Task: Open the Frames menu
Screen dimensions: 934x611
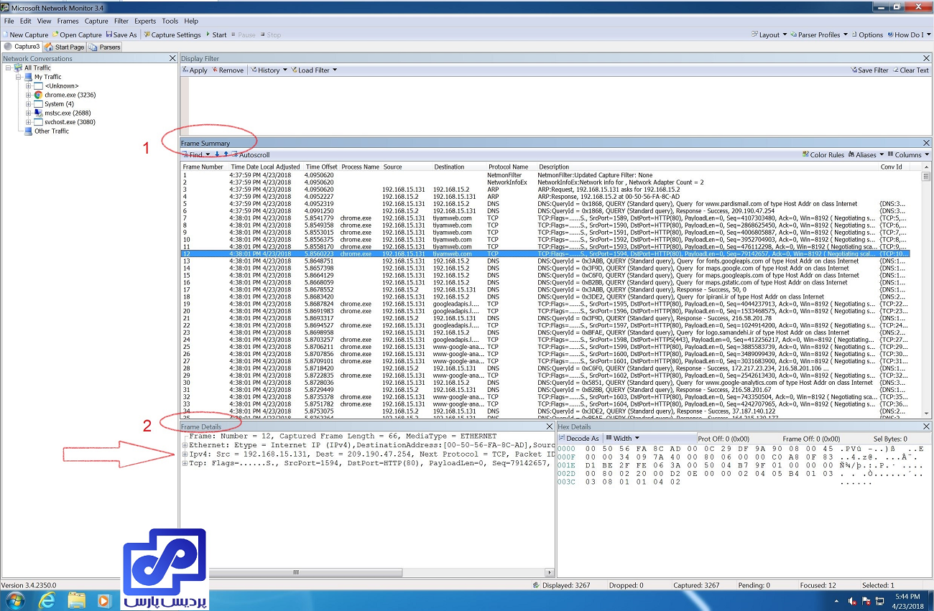Action: (x=68, y=22)
